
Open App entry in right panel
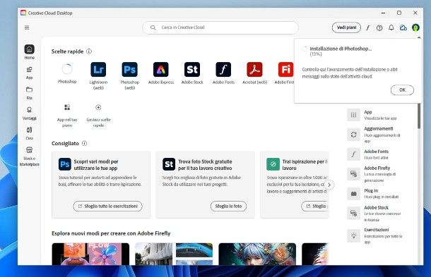click(x=375, y=115)
